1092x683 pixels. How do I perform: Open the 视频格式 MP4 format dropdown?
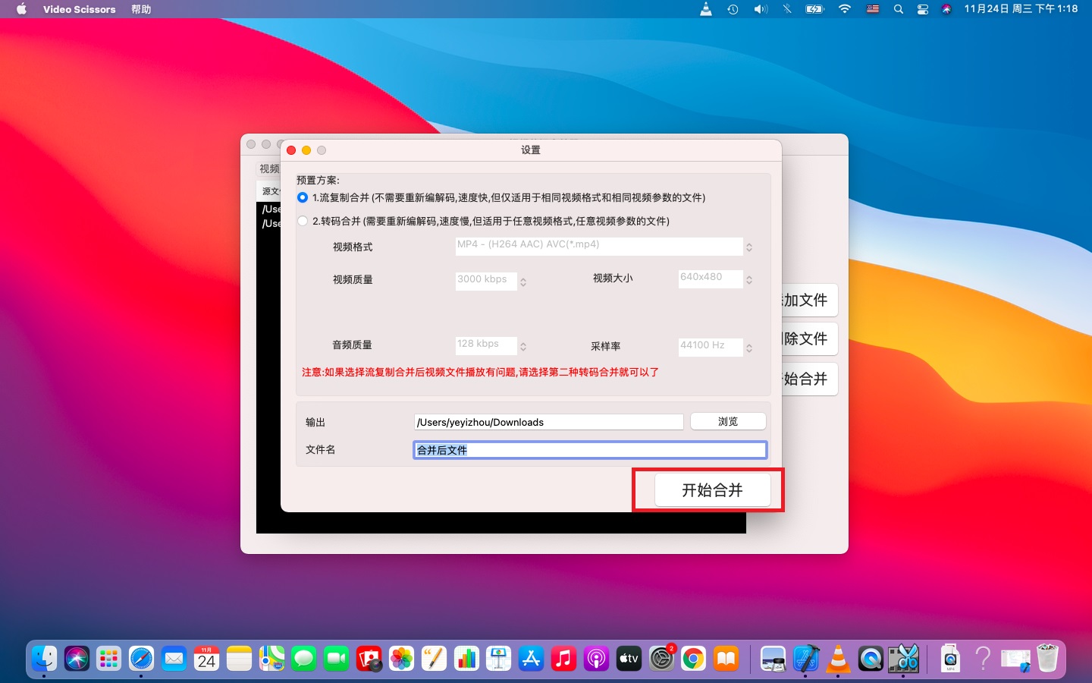(604, 247)
